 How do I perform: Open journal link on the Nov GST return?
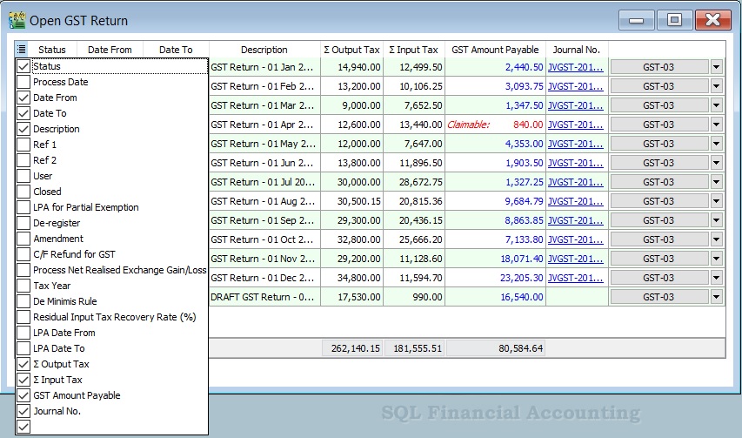[x=575, y=259]
